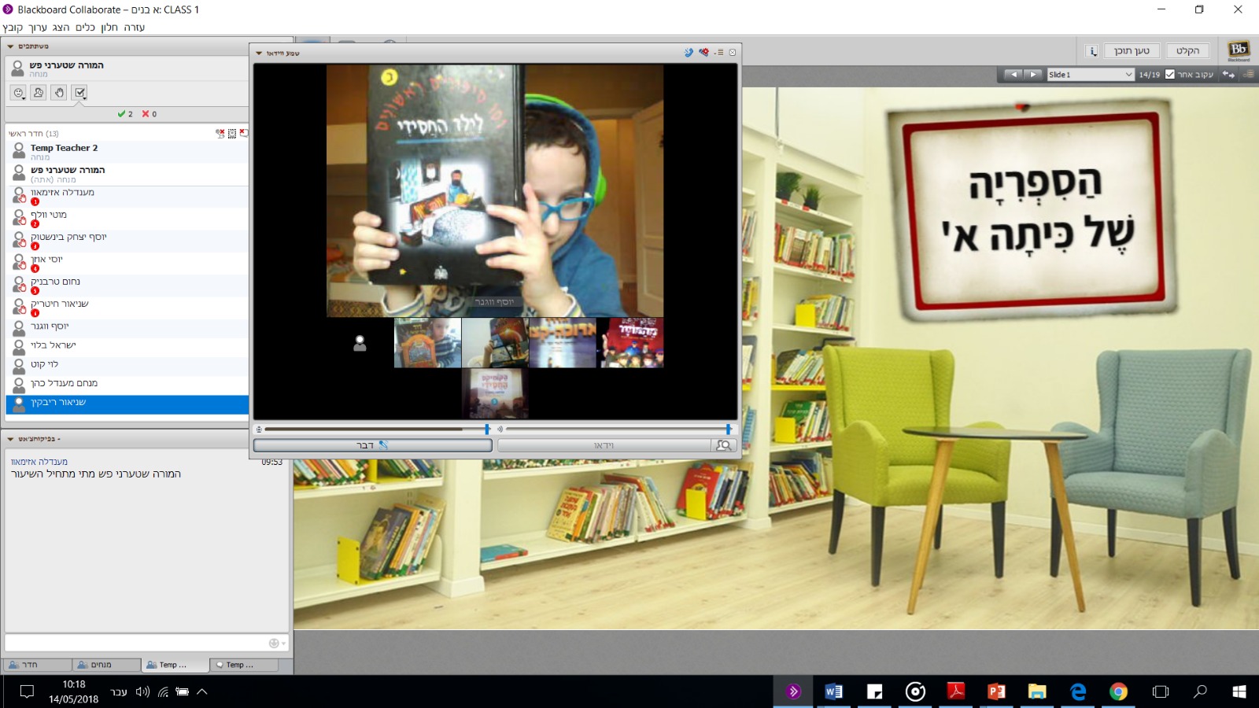Open the Slide 1 page dropdown

(1090, 75)
